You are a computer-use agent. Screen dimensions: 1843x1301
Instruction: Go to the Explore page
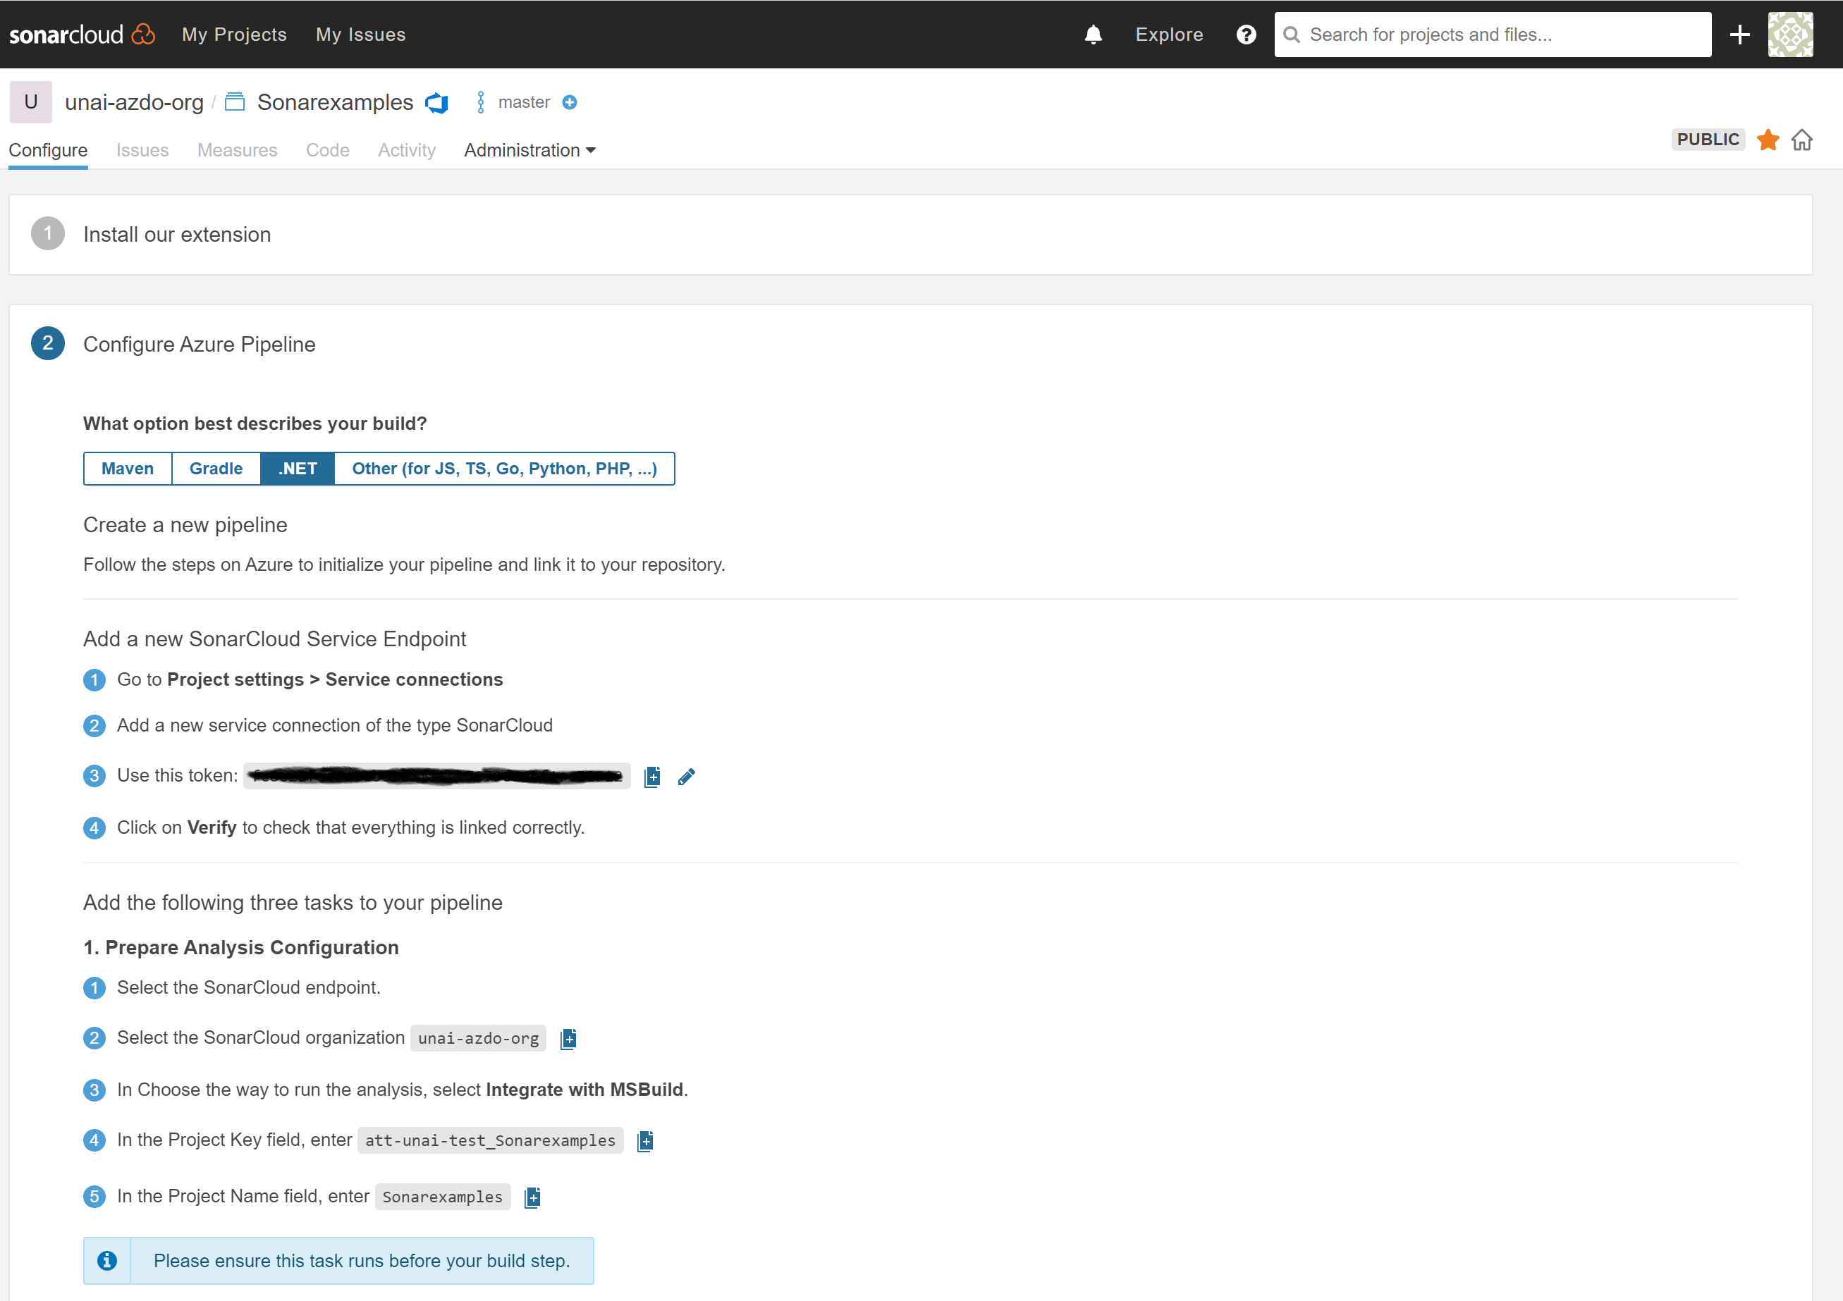pyautogui.click(x=1168, y=35)
